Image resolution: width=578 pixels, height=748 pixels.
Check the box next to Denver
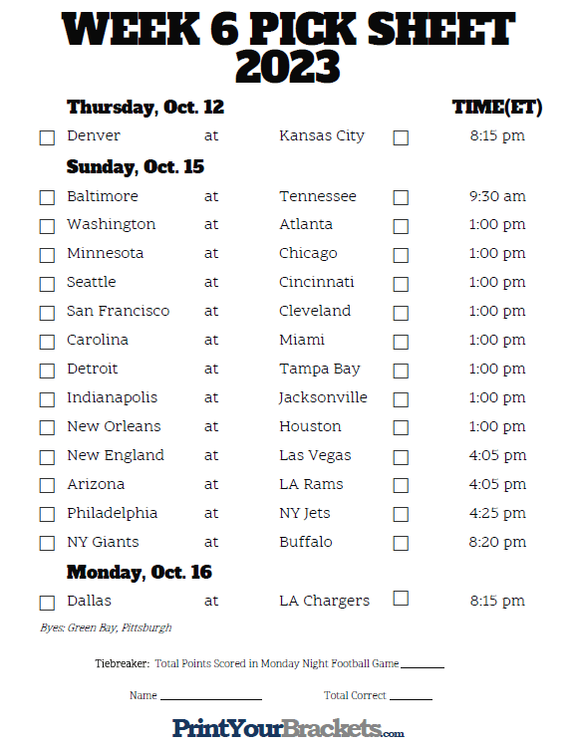pyautogui.click(x=47, y=137)
